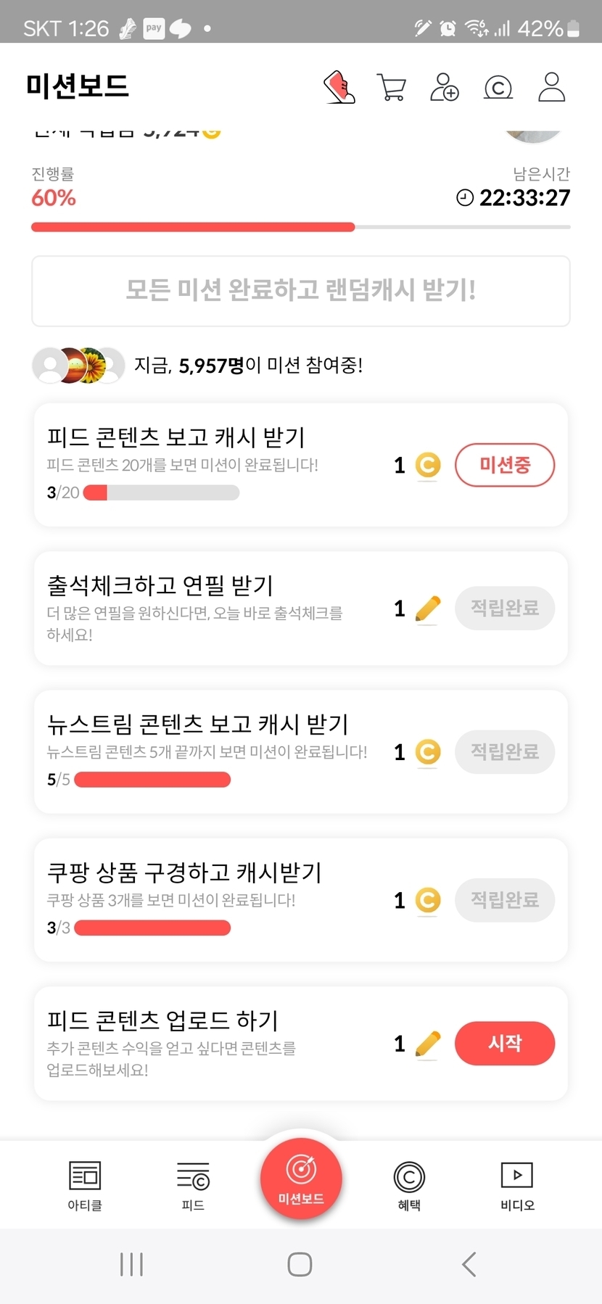Tap 모든 미션 완료하고 랜덤캐시 받기 button
Image resolution: width=602 pixels, height=1304 pixels.
301,291
